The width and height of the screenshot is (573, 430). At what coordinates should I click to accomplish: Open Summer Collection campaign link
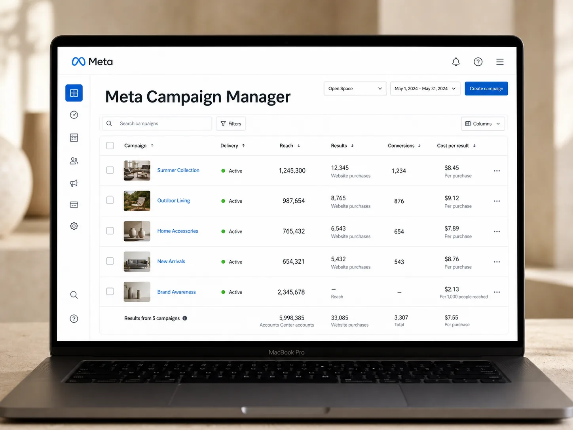click(x=178, y=170)
